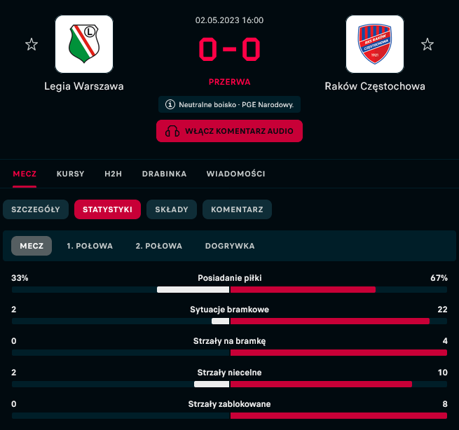459x430 pixels.
Task: Go to the DRABINKA tab
Action: point(164,174)
